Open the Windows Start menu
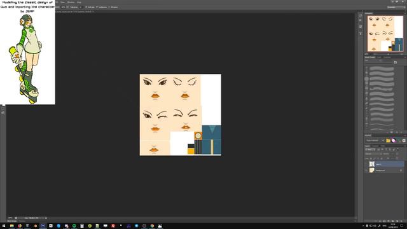The height and width of the screenshot is (229, 407). (4, 226)
